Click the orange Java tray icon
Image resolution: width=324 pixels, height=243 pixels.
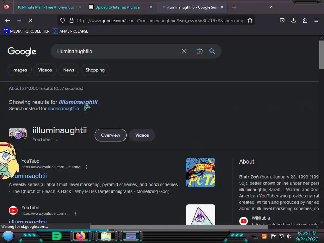point(264,236)
